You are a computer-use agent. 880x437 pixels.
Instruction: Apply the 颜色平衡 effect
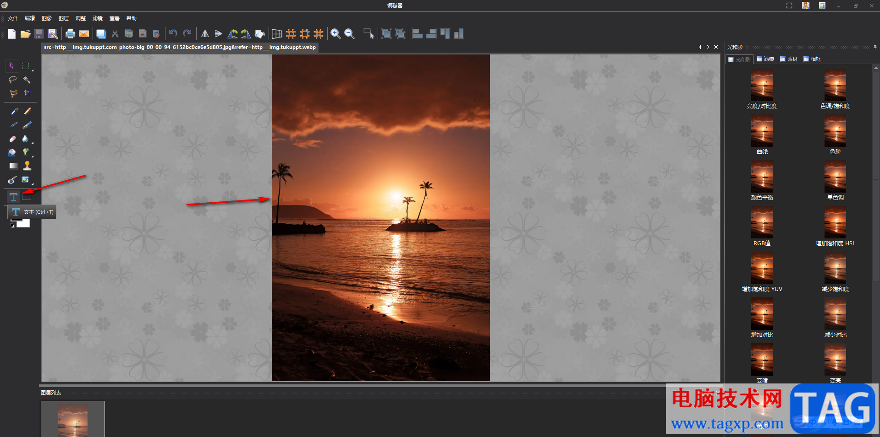(x=762, y=181)
